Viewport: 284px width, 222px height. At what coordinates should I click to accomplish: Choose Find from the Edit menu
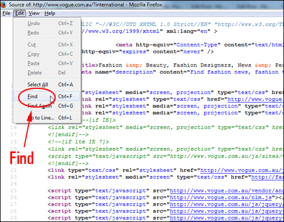pos(47,96)
